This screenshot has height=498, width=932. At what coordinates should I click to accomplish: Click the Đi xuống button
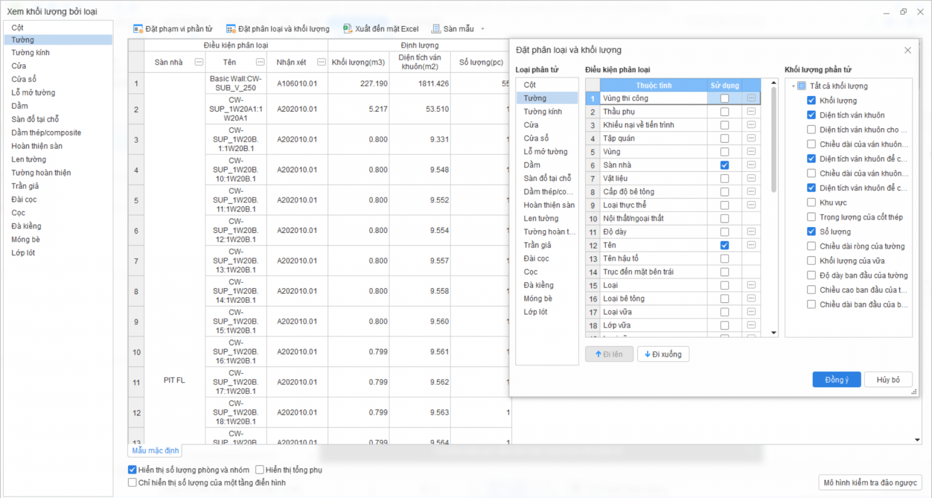663,354
